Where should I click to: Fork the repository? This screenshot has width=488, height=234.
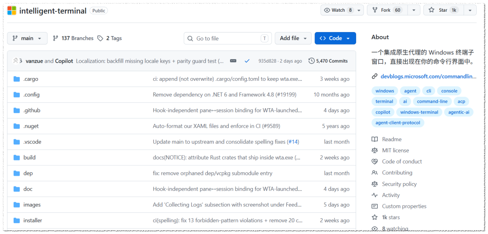click(x=388, y=10)
